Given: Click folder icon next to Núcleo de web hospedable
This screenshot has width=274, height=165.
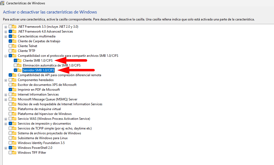Looking at the screenshot, I should pyautogui.click(x=14, y=104).
